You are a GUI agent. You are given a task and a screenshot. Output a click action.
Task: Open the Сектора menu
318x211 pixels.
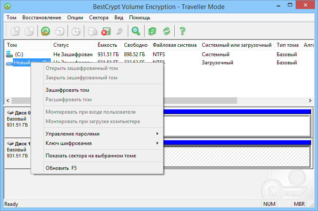(99, 18)
